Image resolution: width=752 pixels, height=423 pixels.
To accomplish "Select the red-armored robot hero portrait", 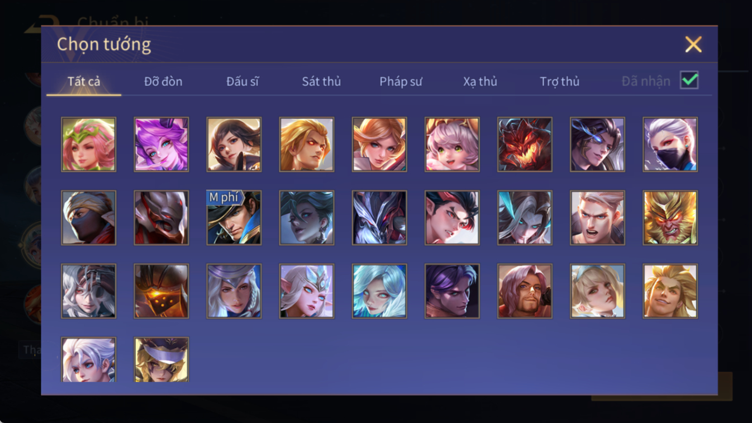I will click(x=161, y=218).
